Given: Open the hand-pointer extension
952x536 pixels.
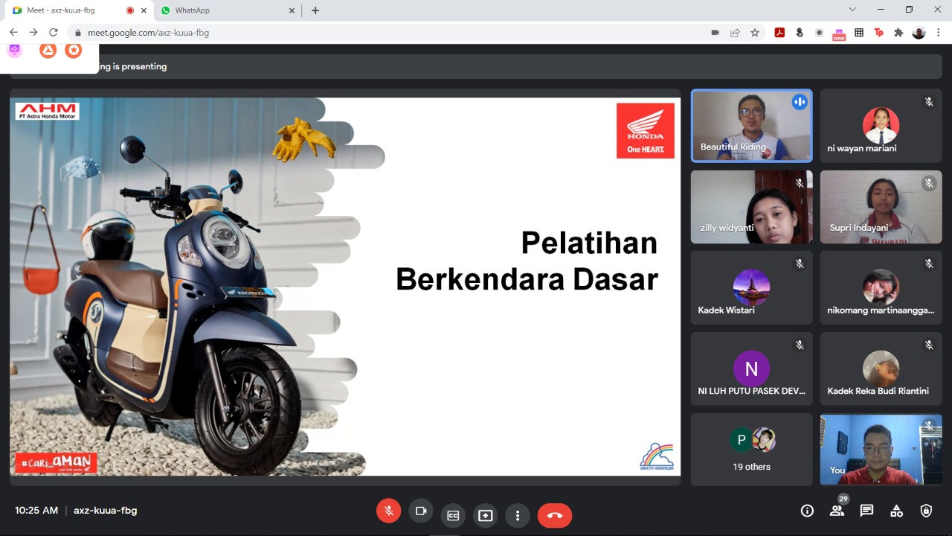Looking at the screenshot, I should pyautogui.click(x=800, y=33).
